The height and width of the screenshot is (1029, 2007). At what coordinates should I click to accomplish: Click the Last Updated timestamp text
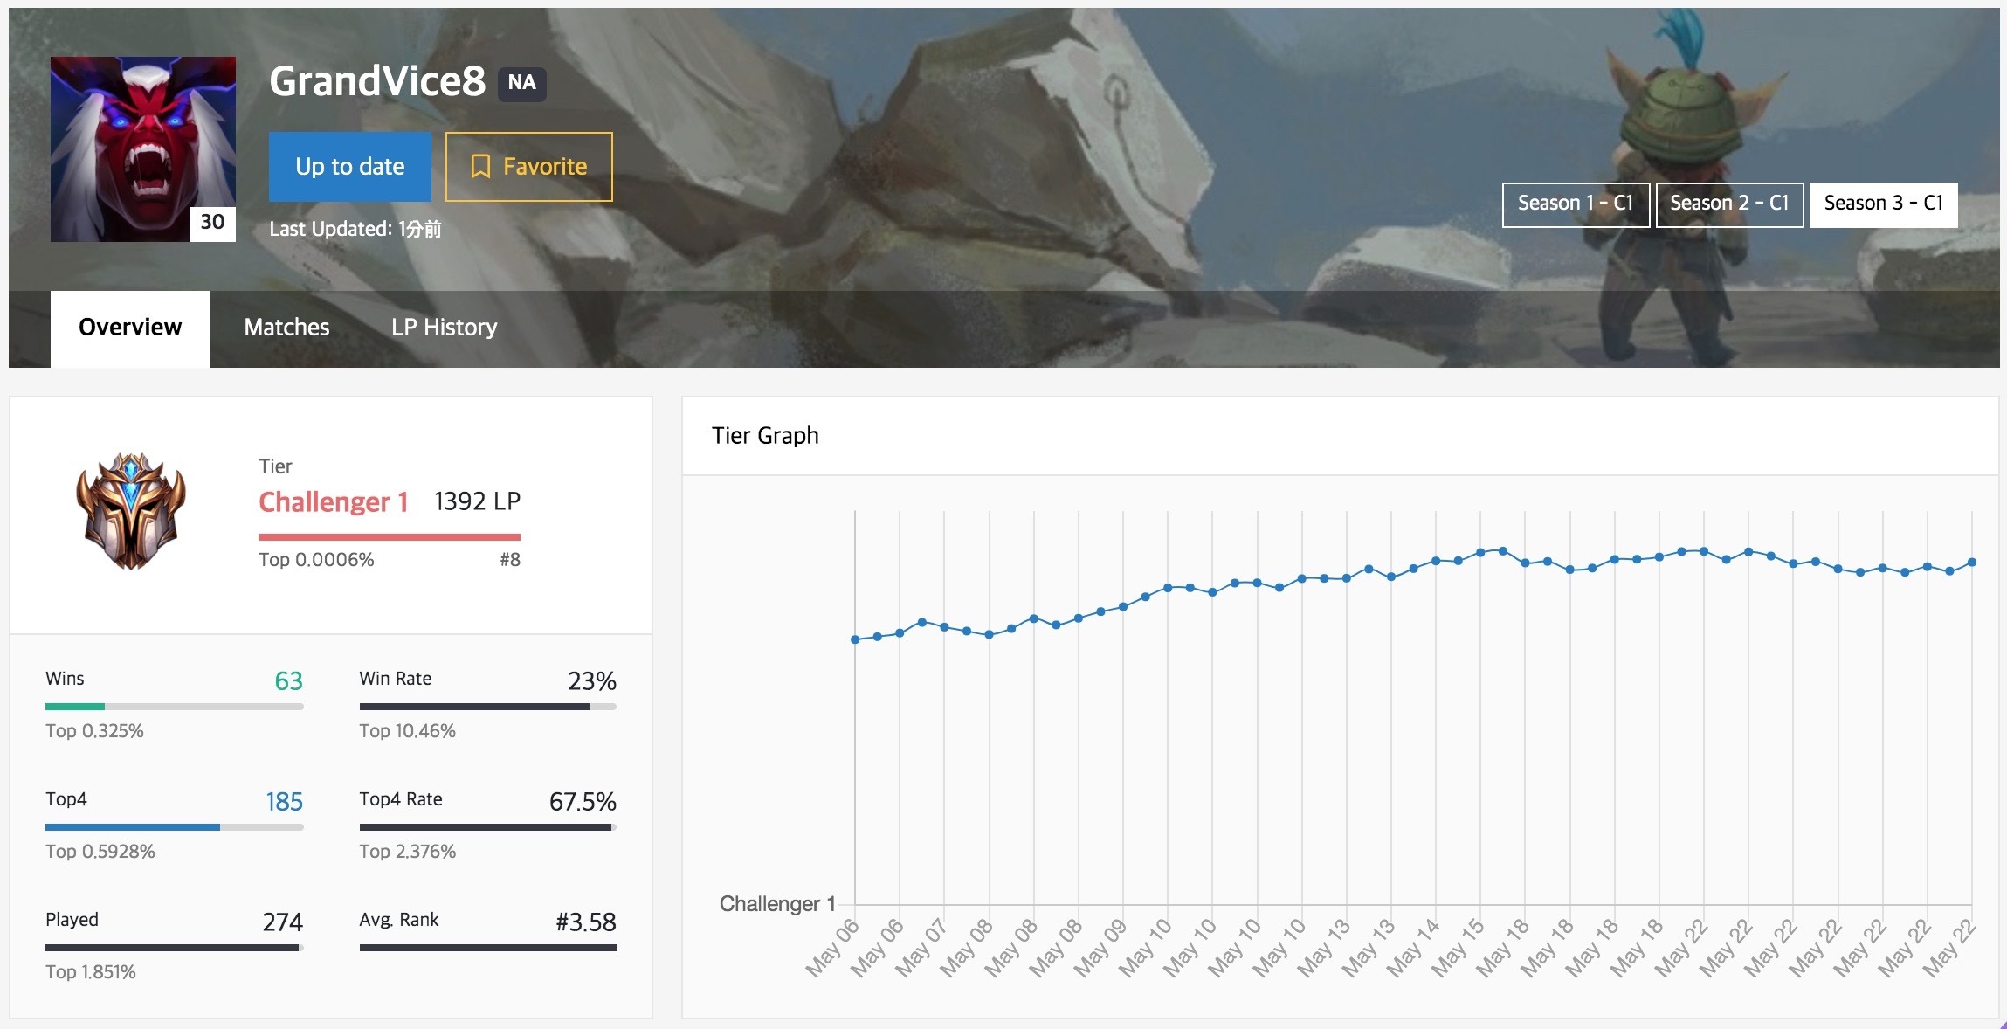(355, 230)
